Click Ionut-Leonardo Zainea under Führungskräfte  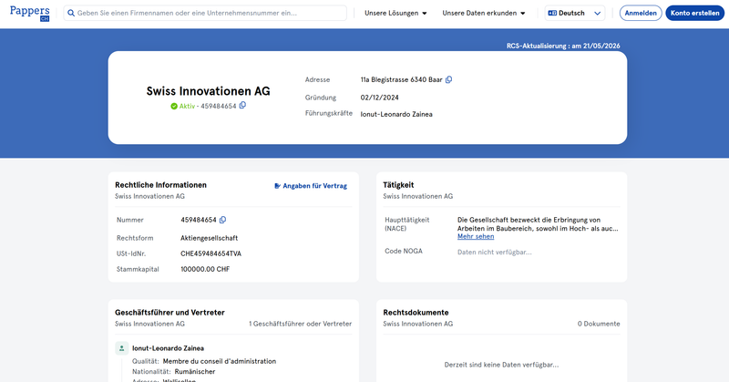point(396,114)
